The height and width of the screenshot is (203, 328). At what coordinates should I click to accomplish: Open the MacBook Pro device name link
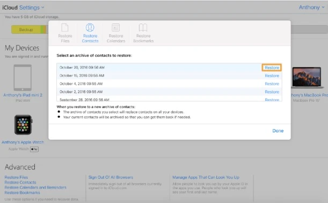tap(309, 95)
